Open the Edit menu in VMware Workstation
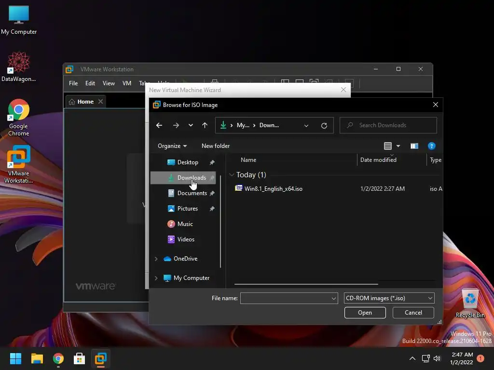 [90, 83]
